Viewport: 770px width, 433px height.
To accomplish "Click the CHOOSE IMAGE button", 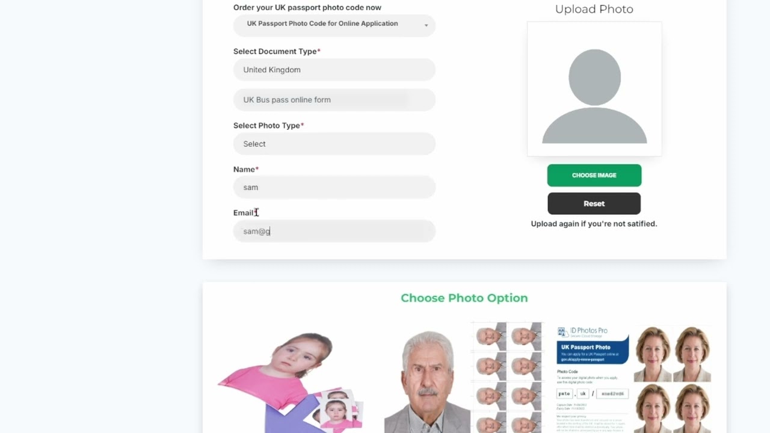I will click(x=594, y=175).
